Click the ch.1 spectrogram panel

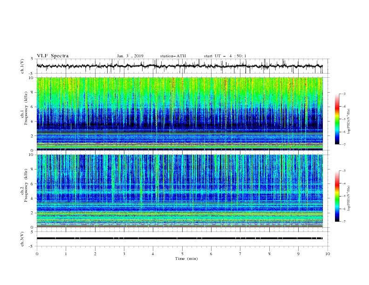coord(180,114)
